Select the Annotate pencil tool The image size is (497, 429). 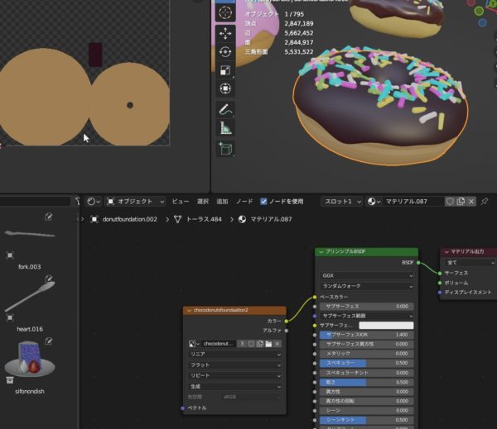[225, 110]
